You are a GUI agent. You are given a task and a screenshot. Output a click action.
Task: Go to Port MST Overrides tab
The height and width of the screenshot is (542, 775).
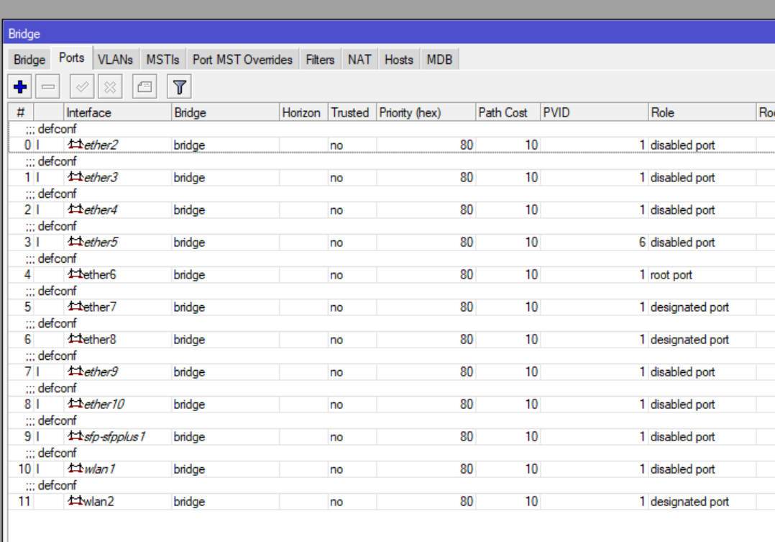tap(243, 60)
